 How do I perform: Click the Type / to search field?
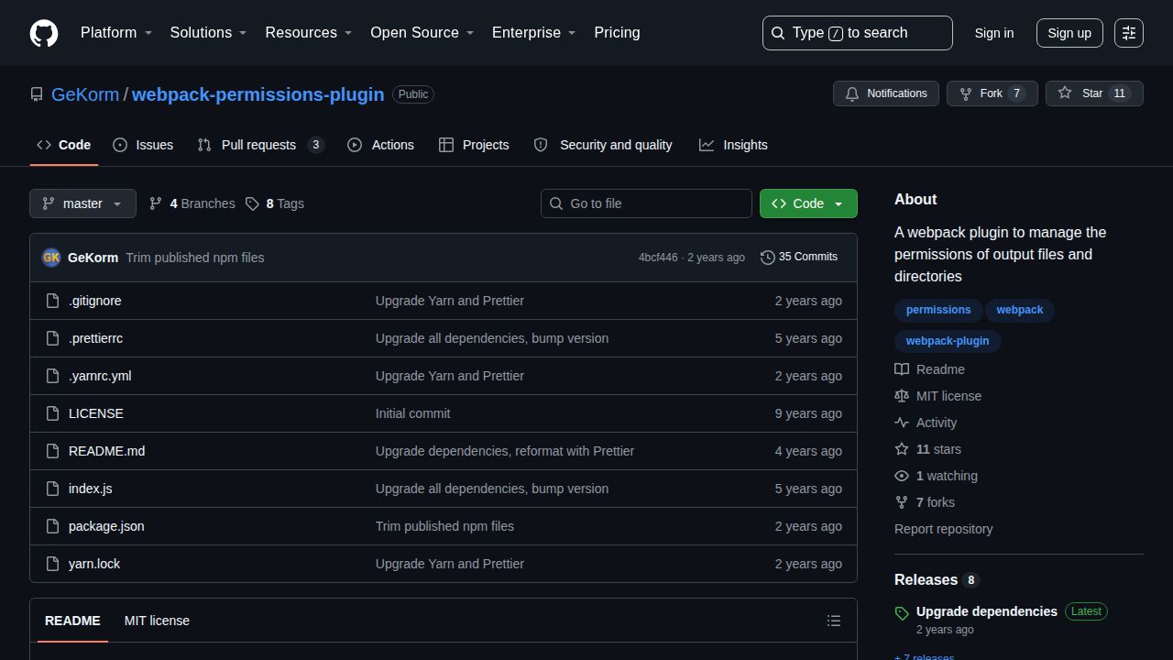[858, 33]
